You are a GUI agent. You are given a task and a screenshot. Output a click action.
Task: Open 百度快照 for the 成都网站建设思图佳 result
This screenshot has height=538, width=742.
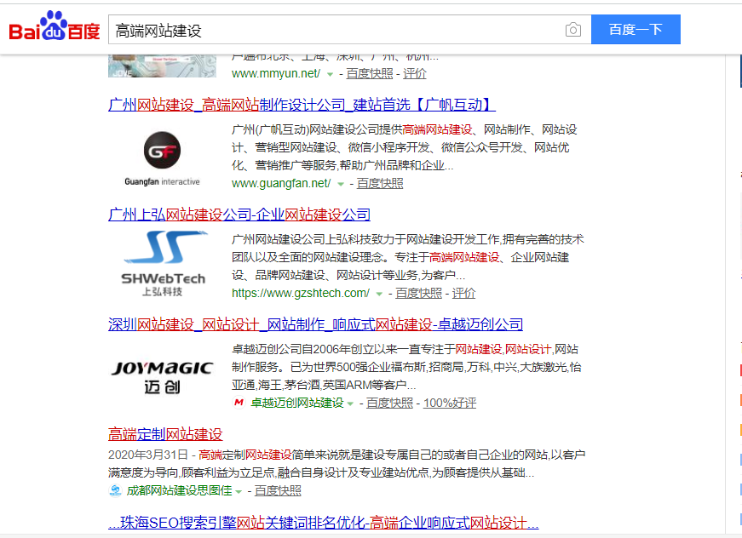(x=278, y=490)
